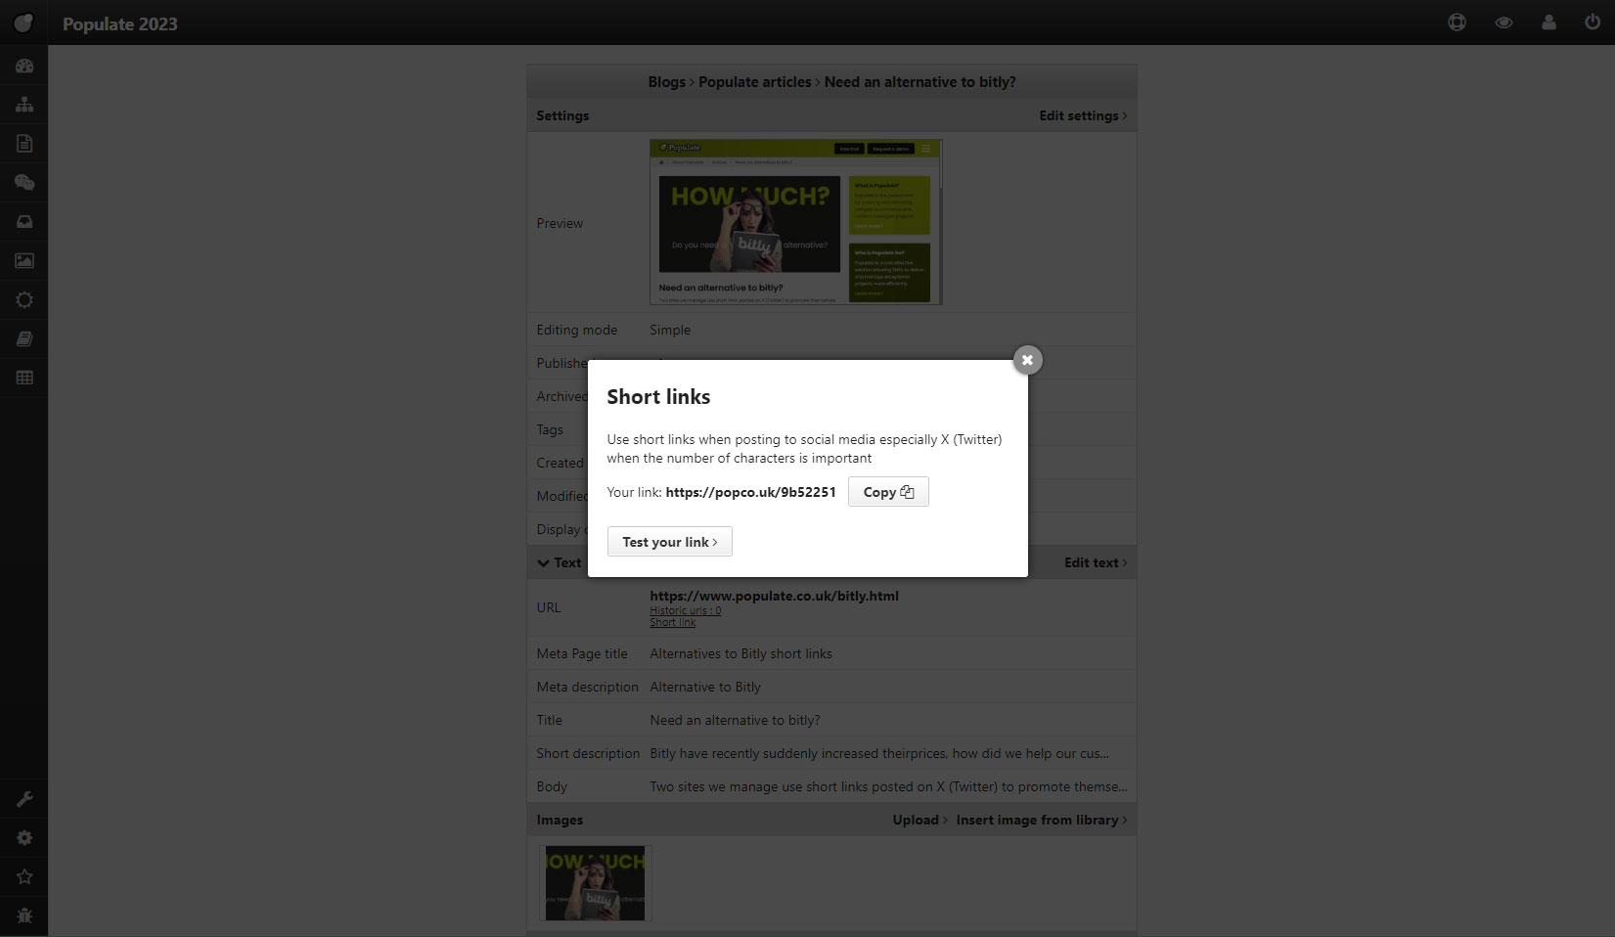
Task: Collapse the Text section chevron
Action: tap(543, 562)
